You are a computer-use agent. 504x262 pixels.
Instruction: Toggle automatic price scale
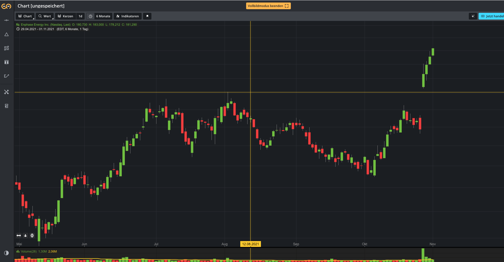coord(32,235)
